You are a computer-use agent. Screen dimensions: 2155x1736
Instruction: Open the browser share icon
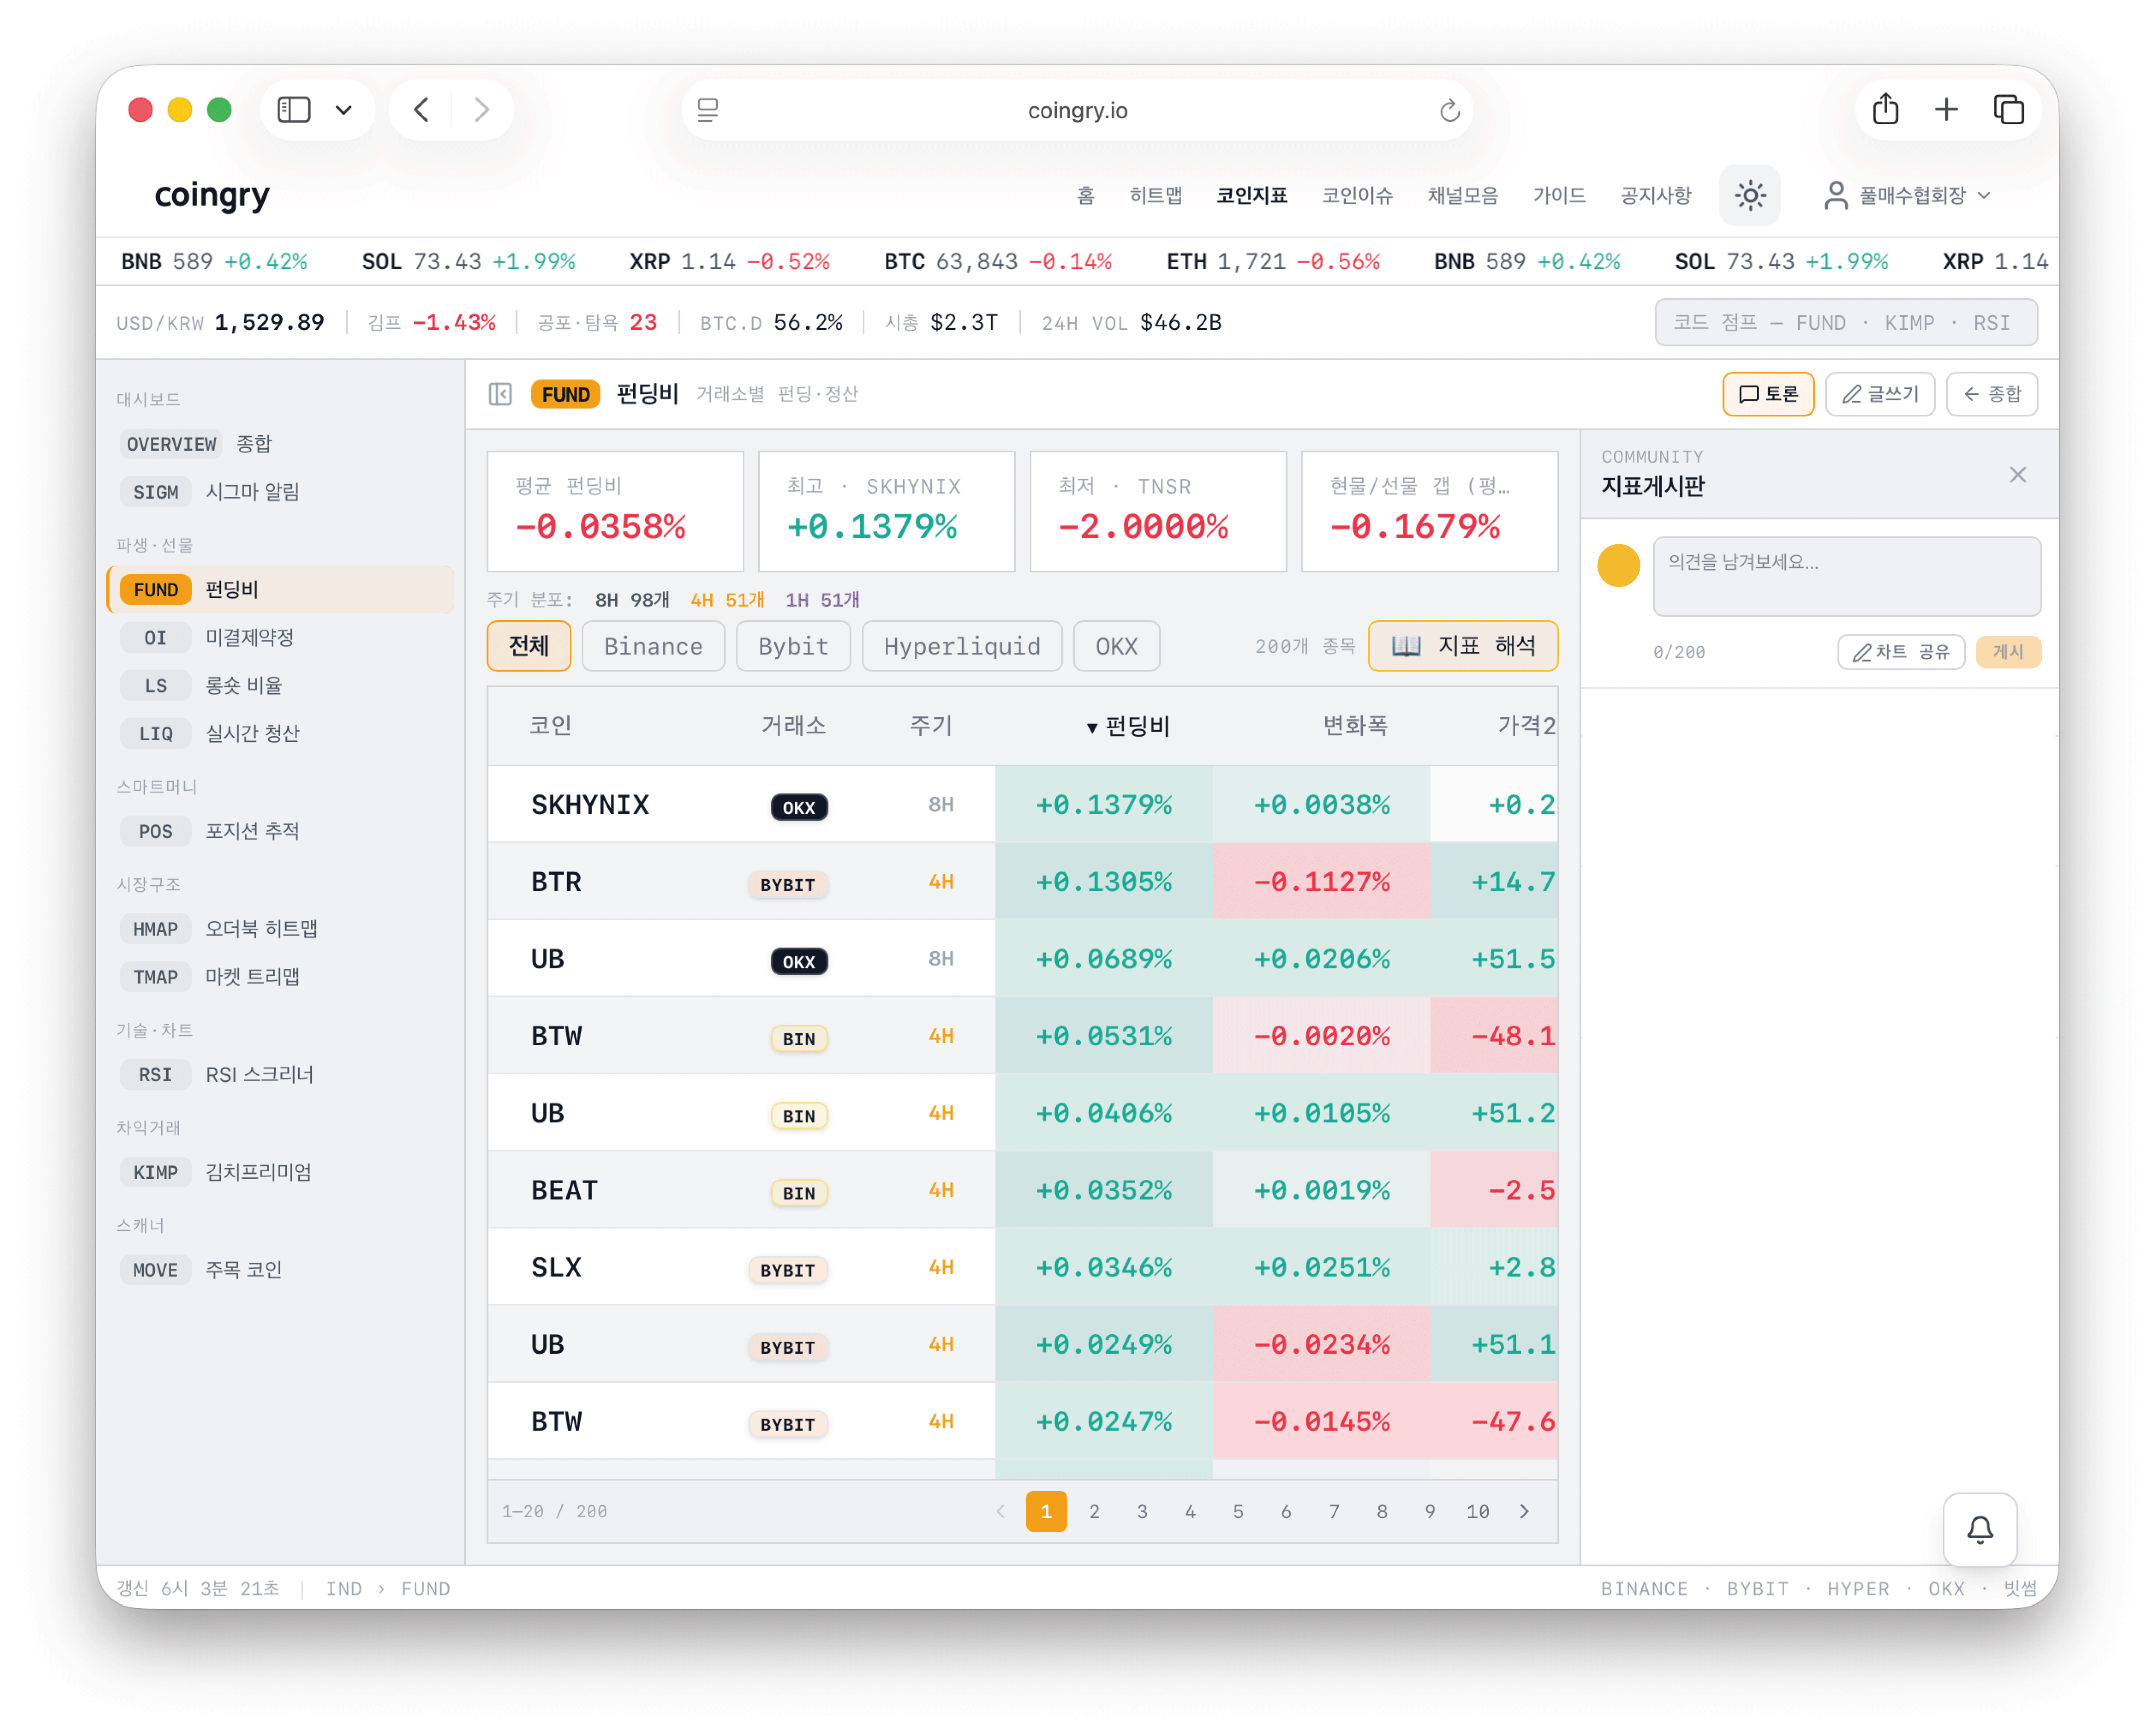(1885, 109)
